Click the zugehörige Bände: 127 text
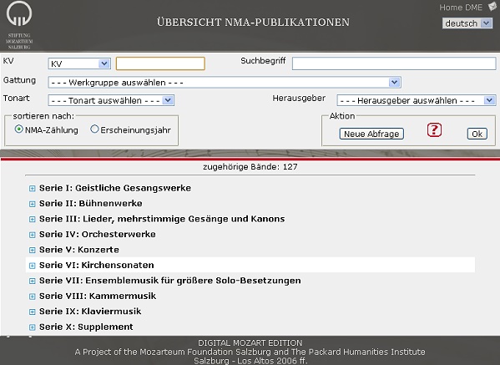The image size is (500, 365). click(x=250, y=166)
